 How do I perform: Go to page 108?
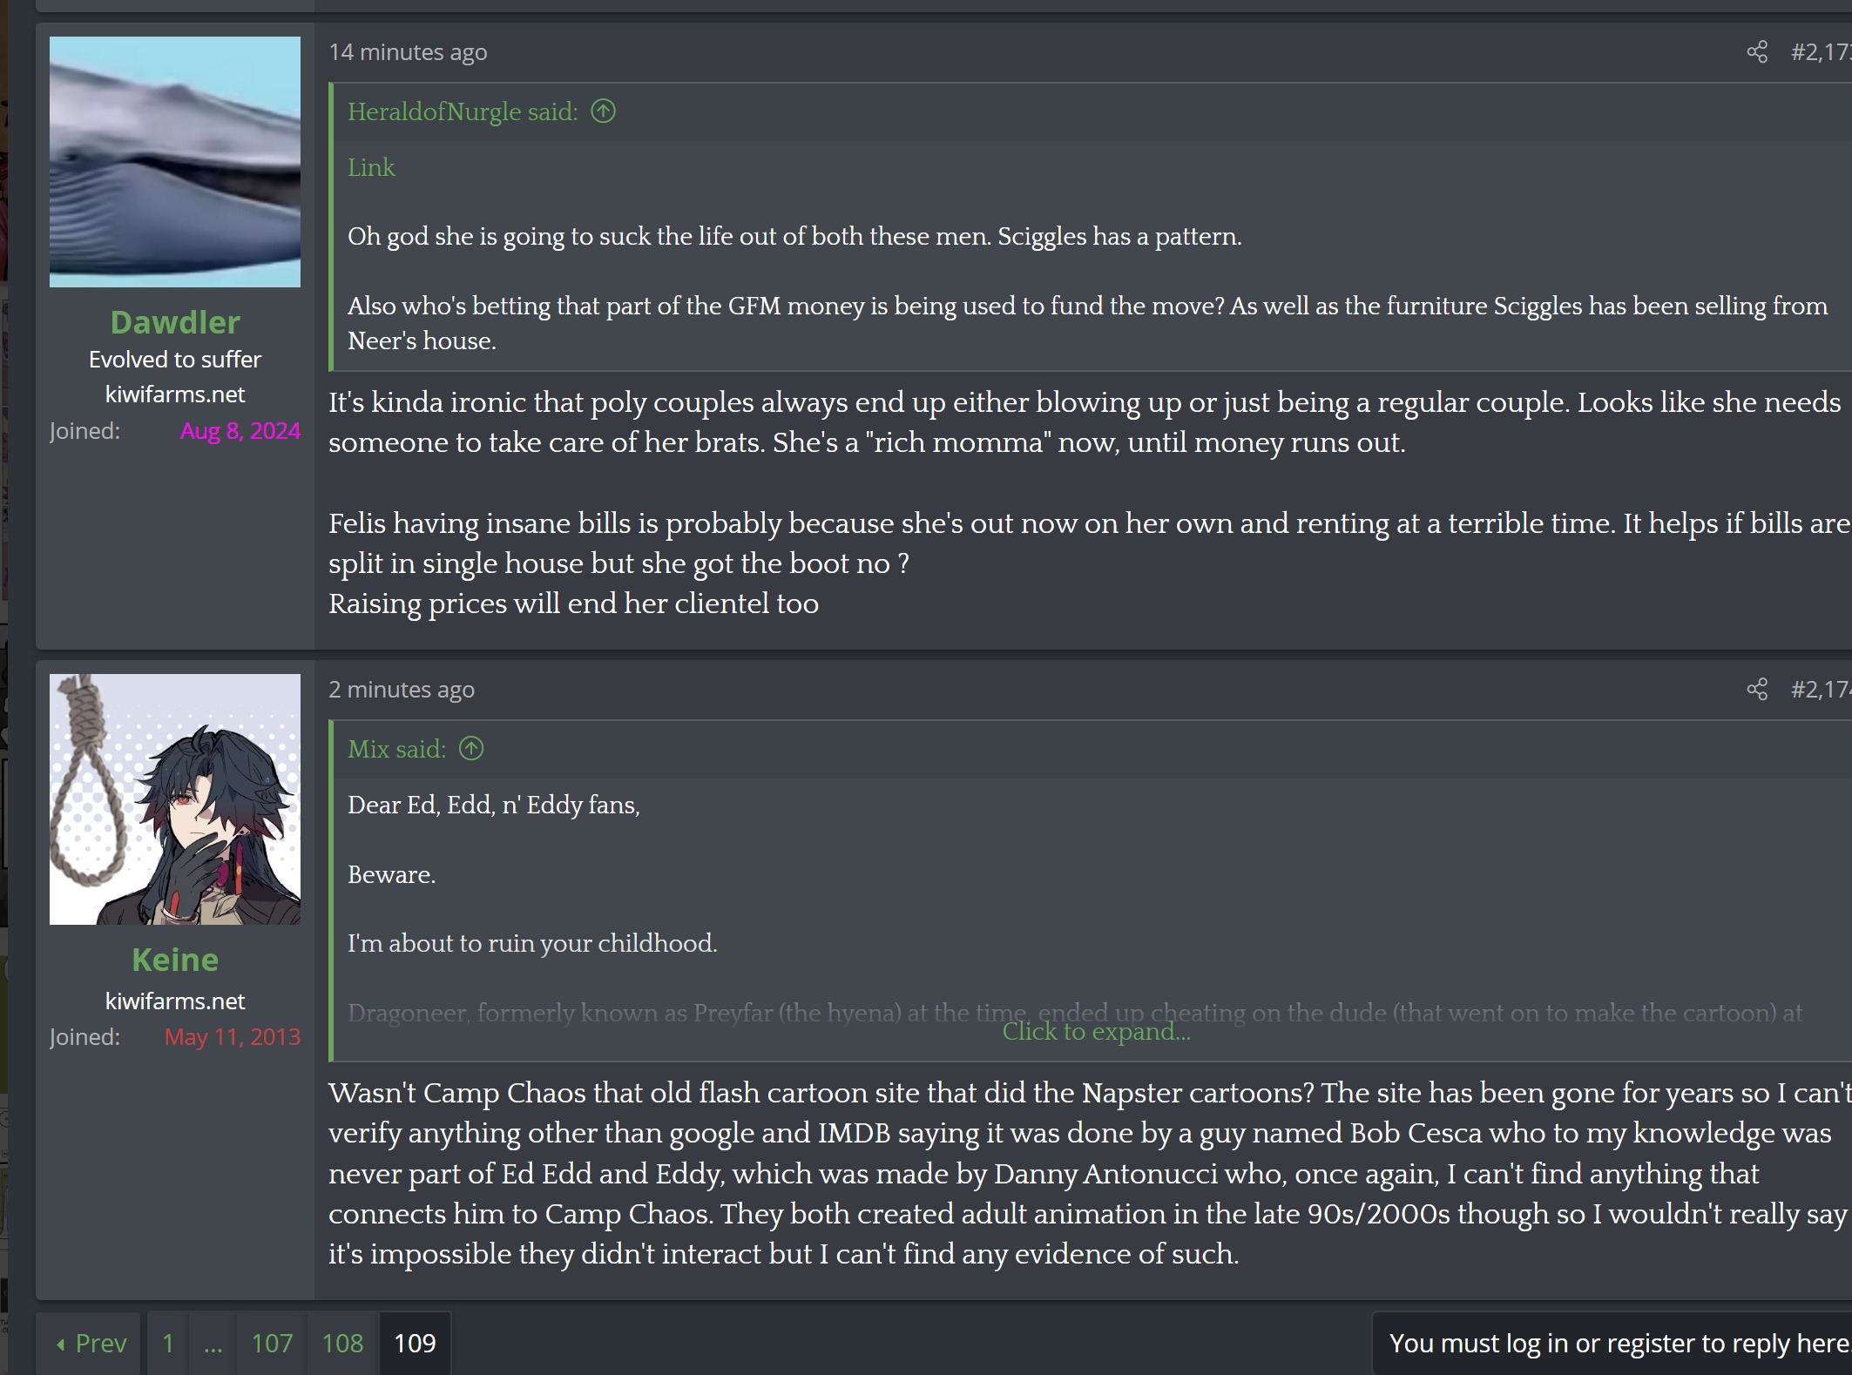[x=342, y=1343]
